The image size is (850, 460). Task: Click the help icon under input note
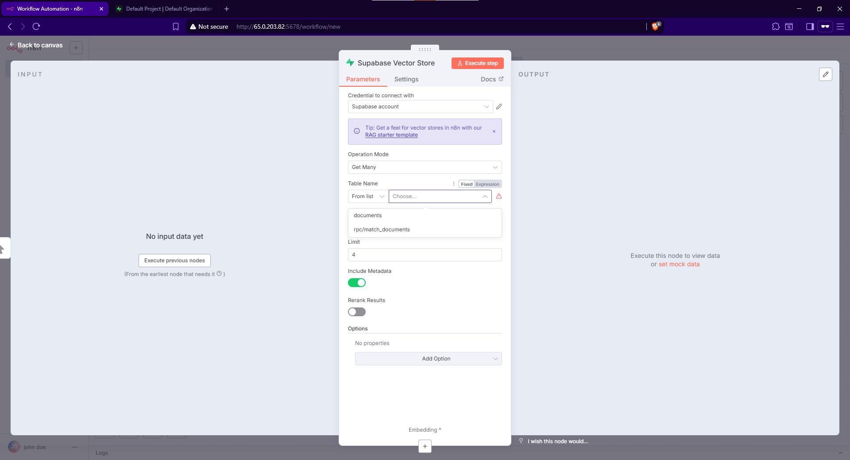pyautogui.click(x=219, y=273)
